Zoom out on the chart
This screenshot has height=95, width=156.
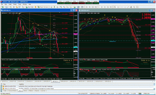pos(64,7)
